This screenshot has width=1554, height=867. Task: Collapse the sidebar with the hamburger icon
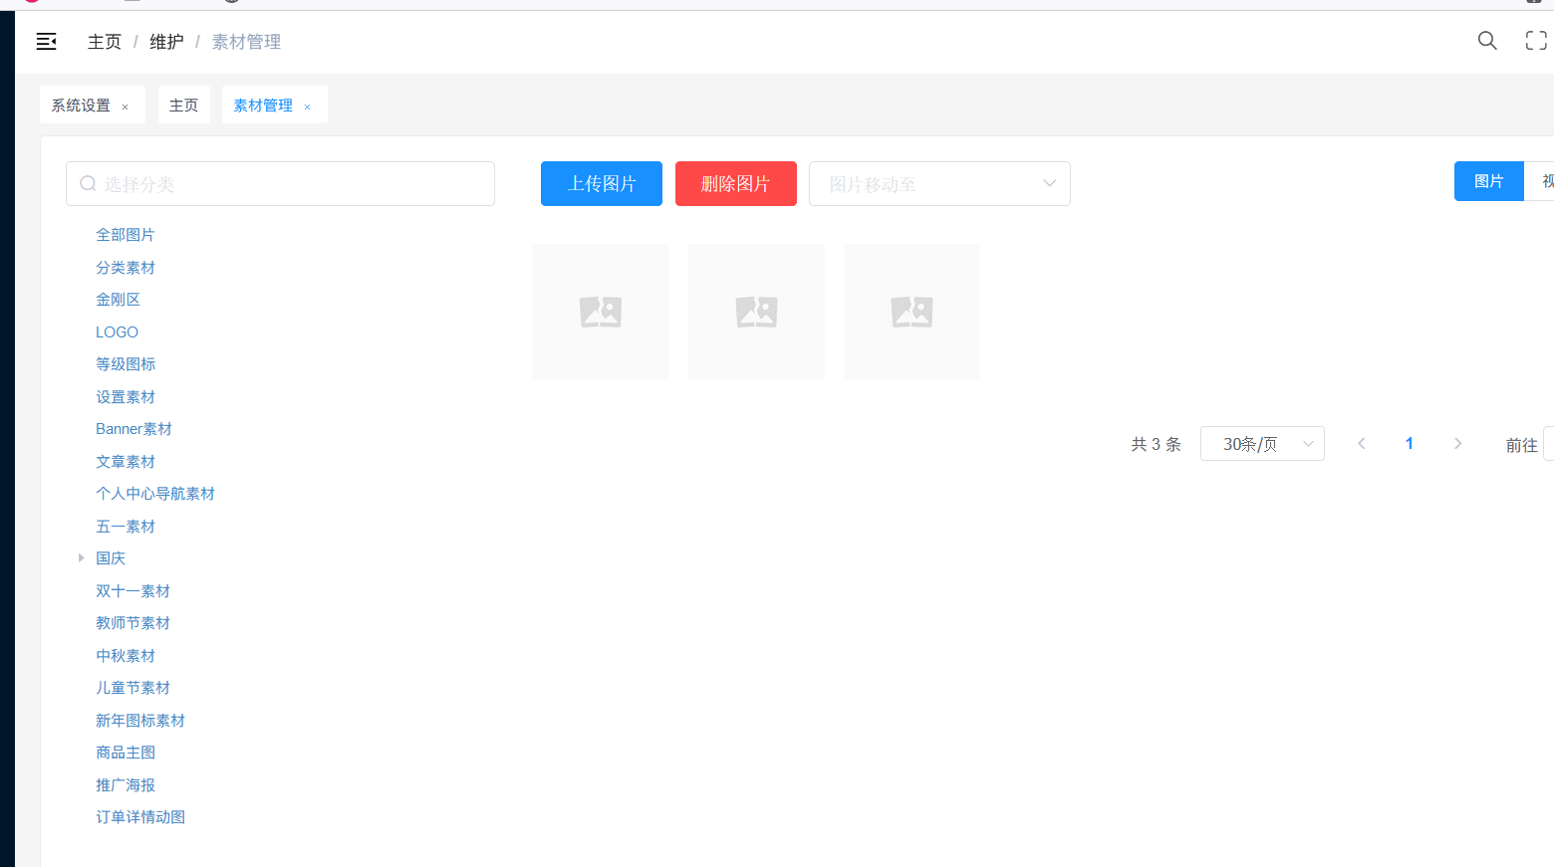(46, 41)
